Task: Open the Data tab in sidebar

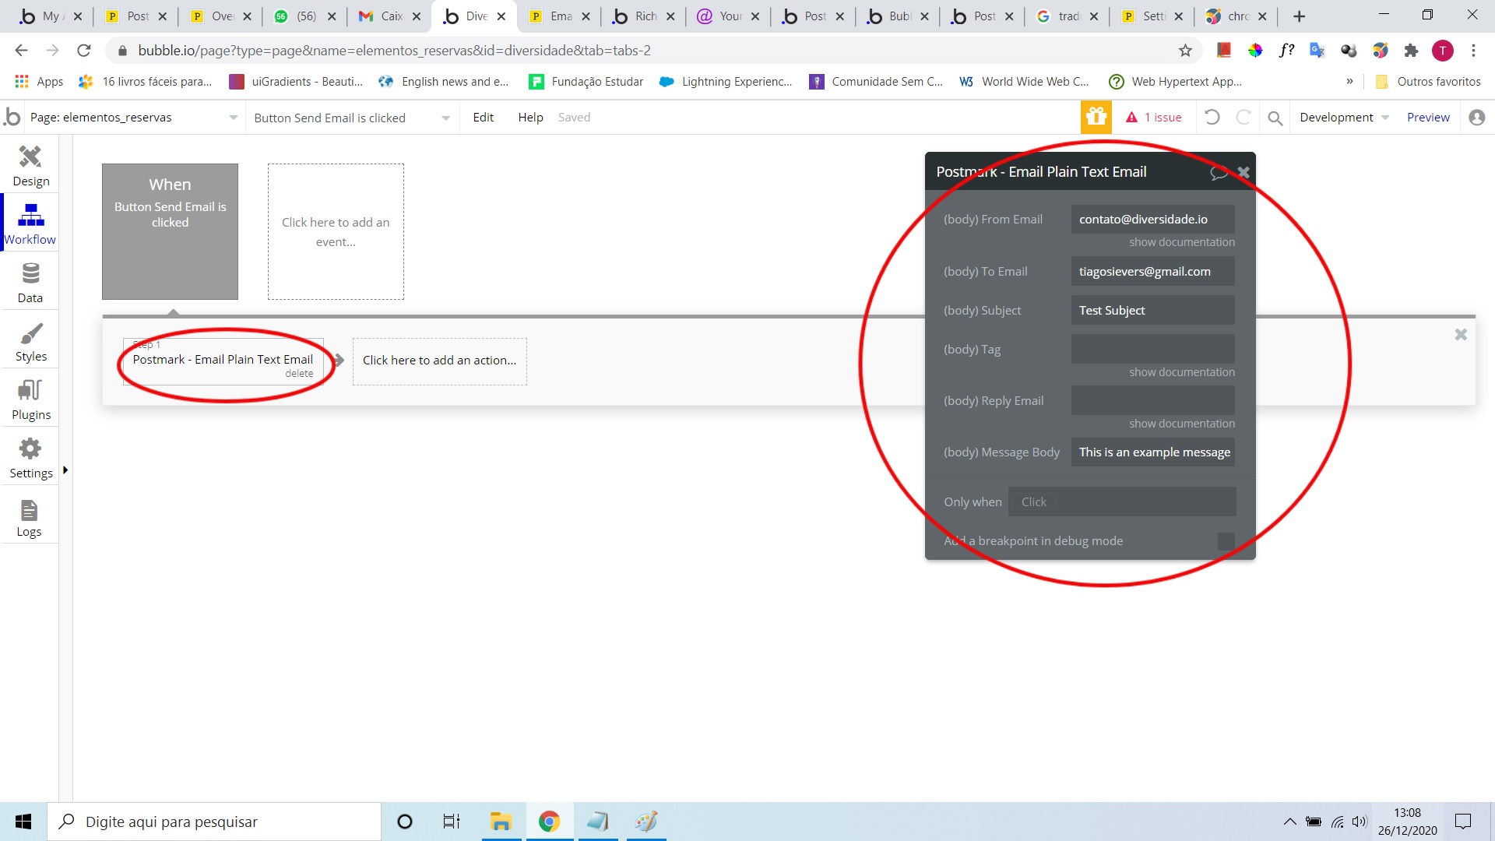Action: click(x=30, y=283)
